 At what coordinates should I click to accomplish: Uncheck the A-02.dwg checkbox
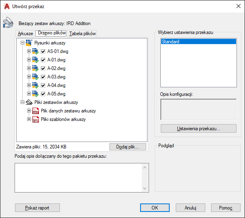tap(43, 68)
